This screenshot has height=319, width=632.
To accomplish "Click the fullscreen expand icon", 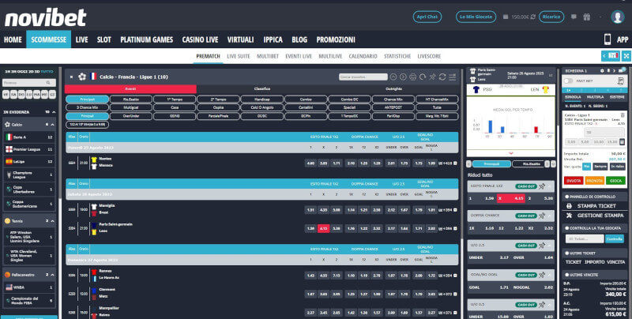I will pos(626,56).
